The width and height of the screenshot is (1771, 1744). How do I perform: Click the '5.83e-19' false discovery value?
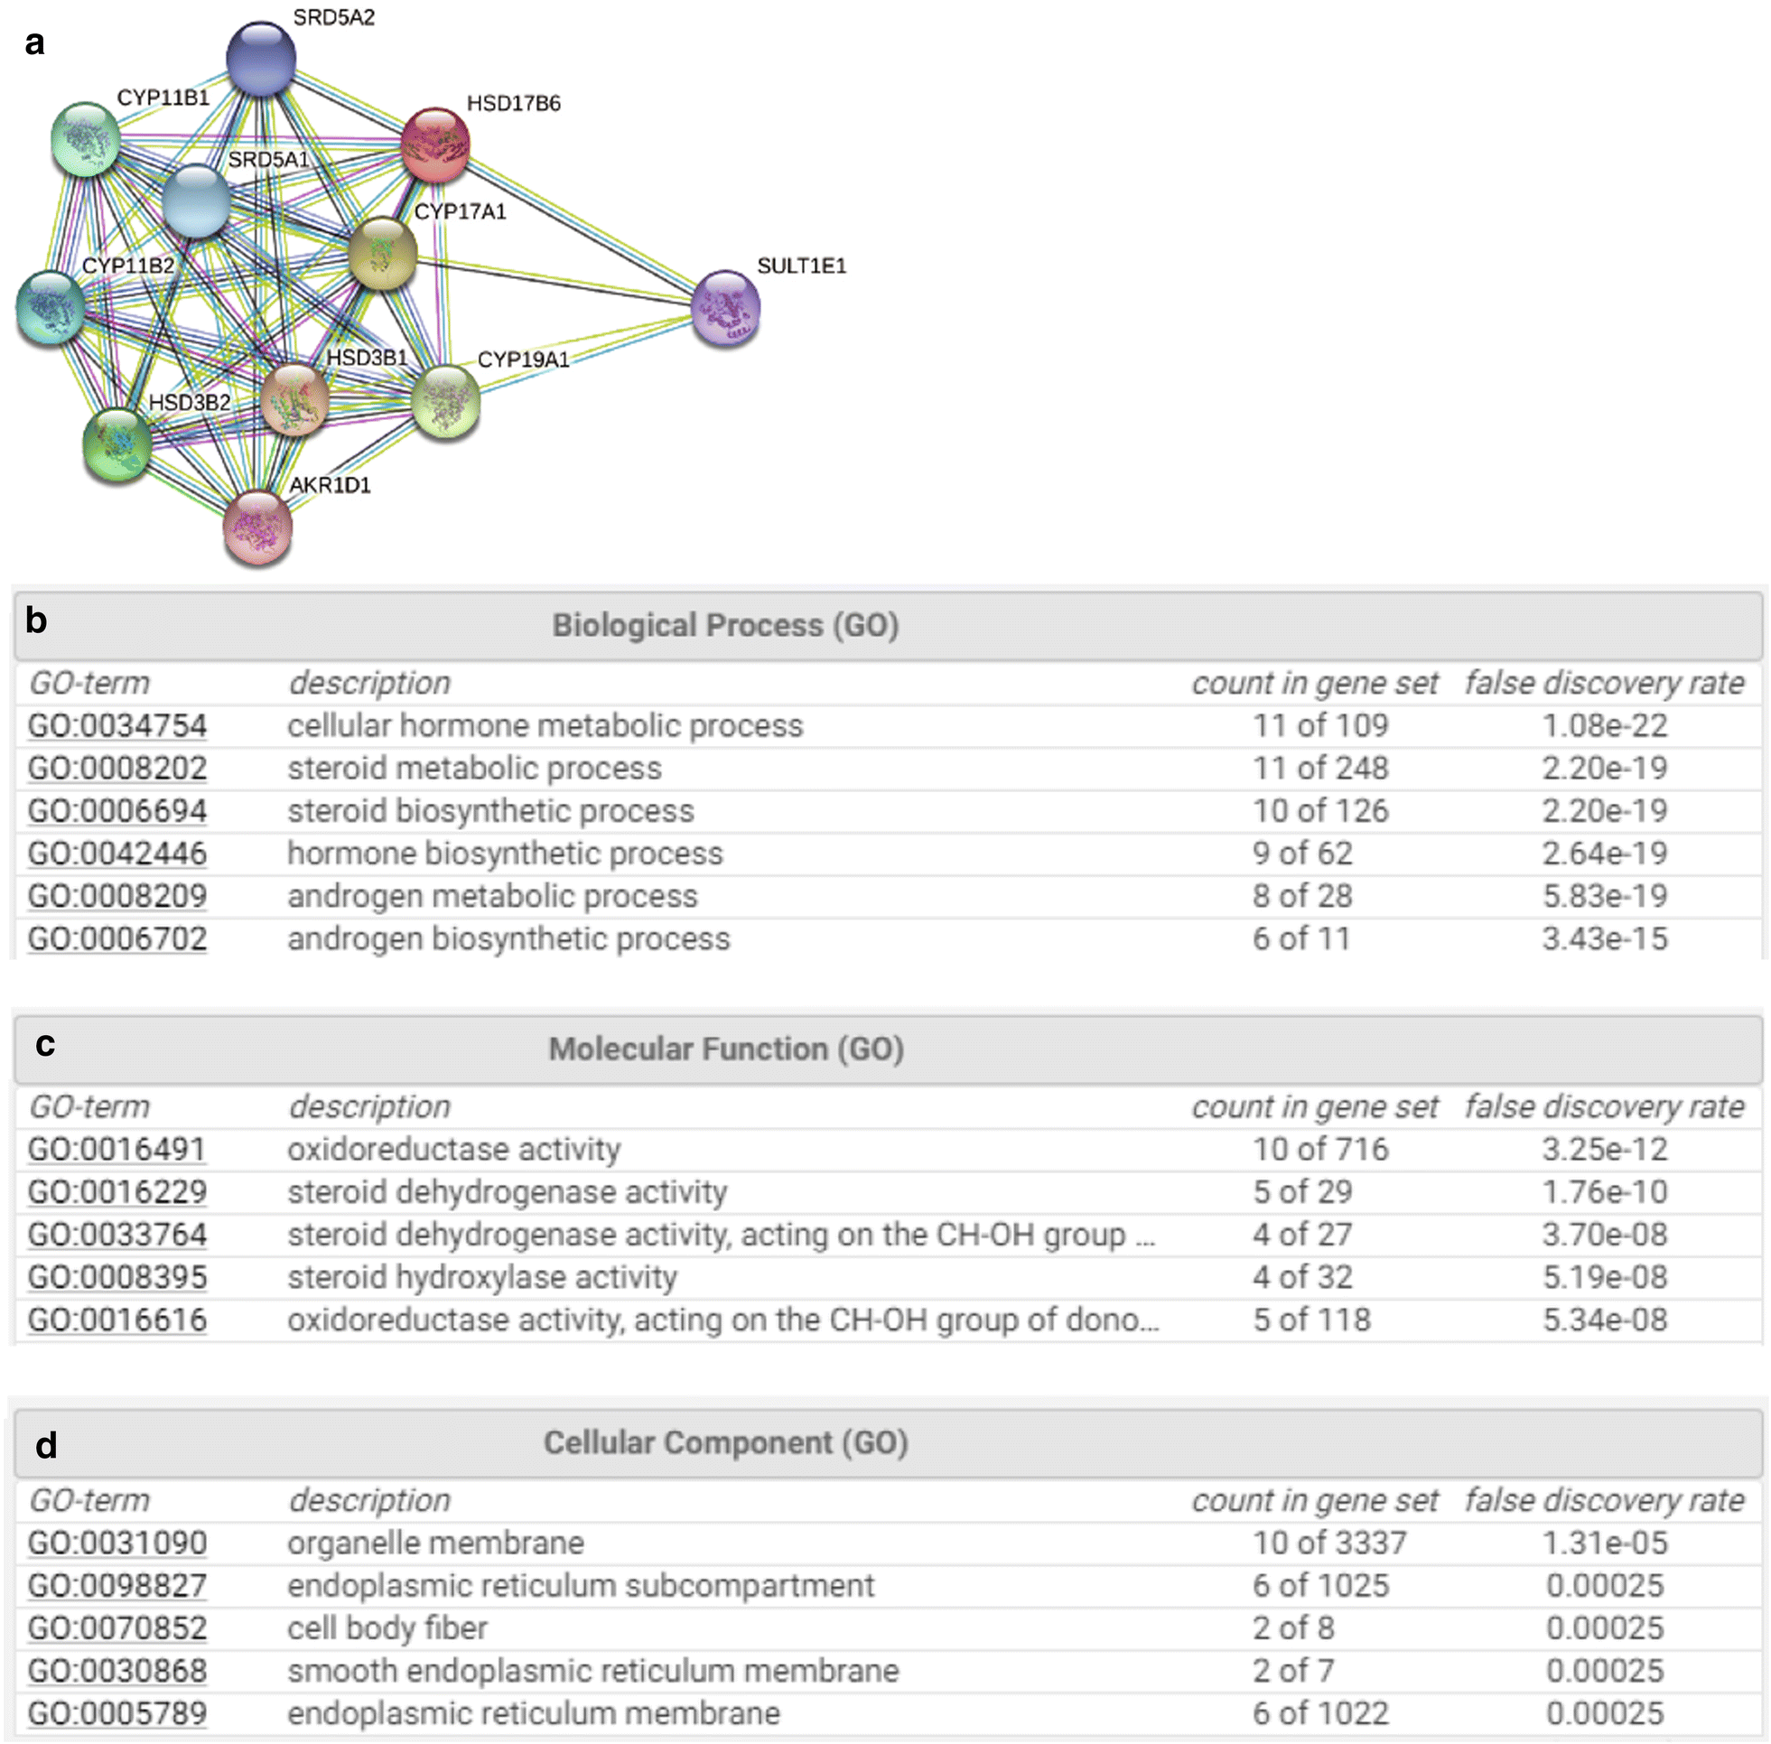tap(1605, 896)
